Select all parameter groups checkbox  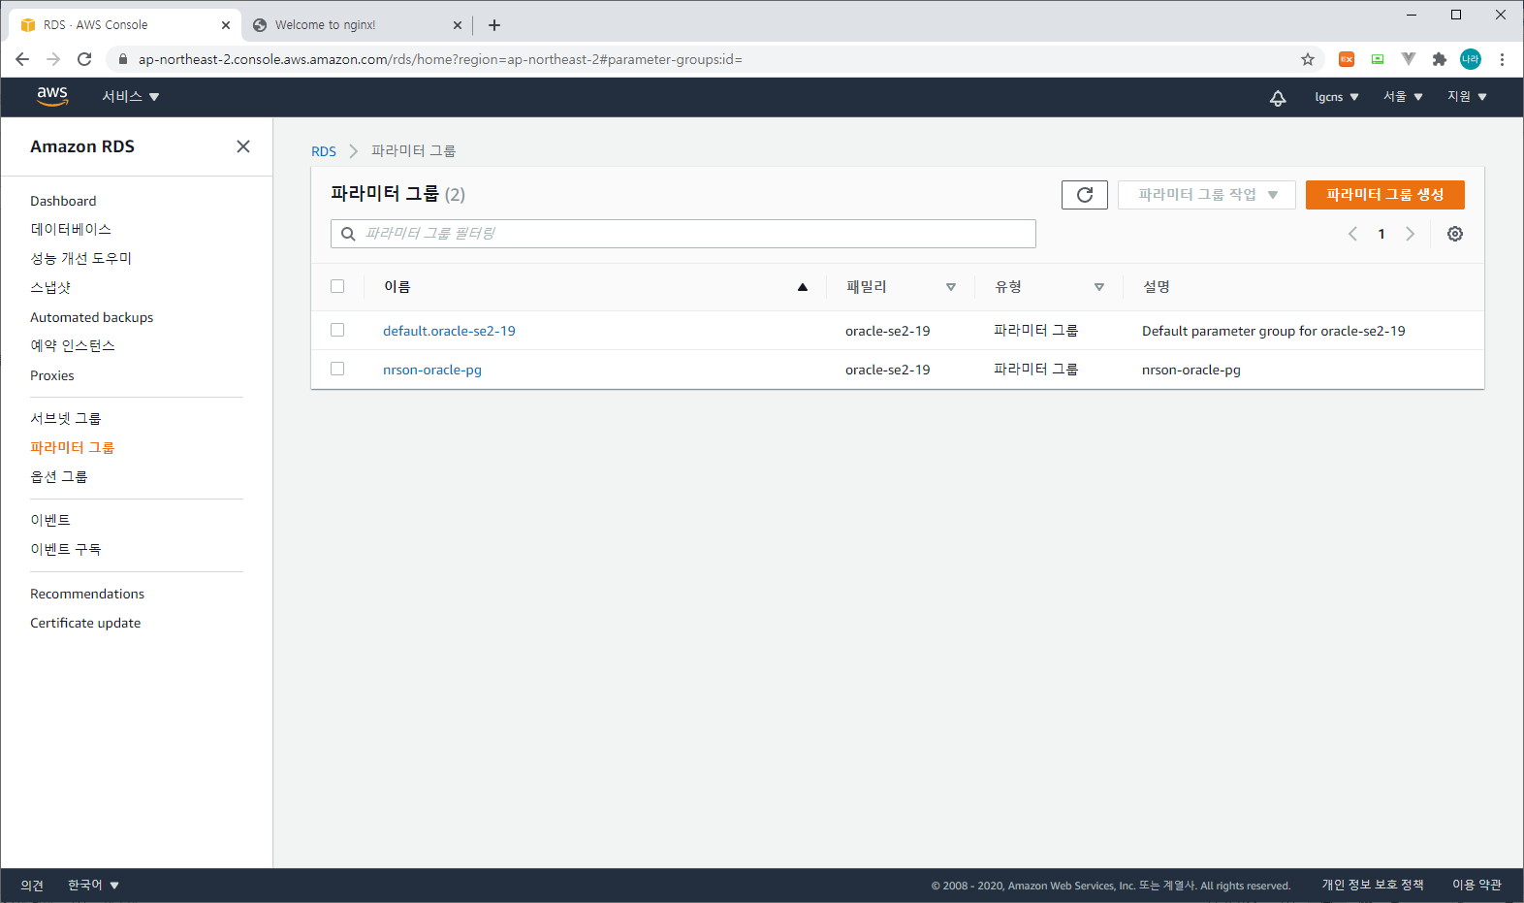(337, 286)
